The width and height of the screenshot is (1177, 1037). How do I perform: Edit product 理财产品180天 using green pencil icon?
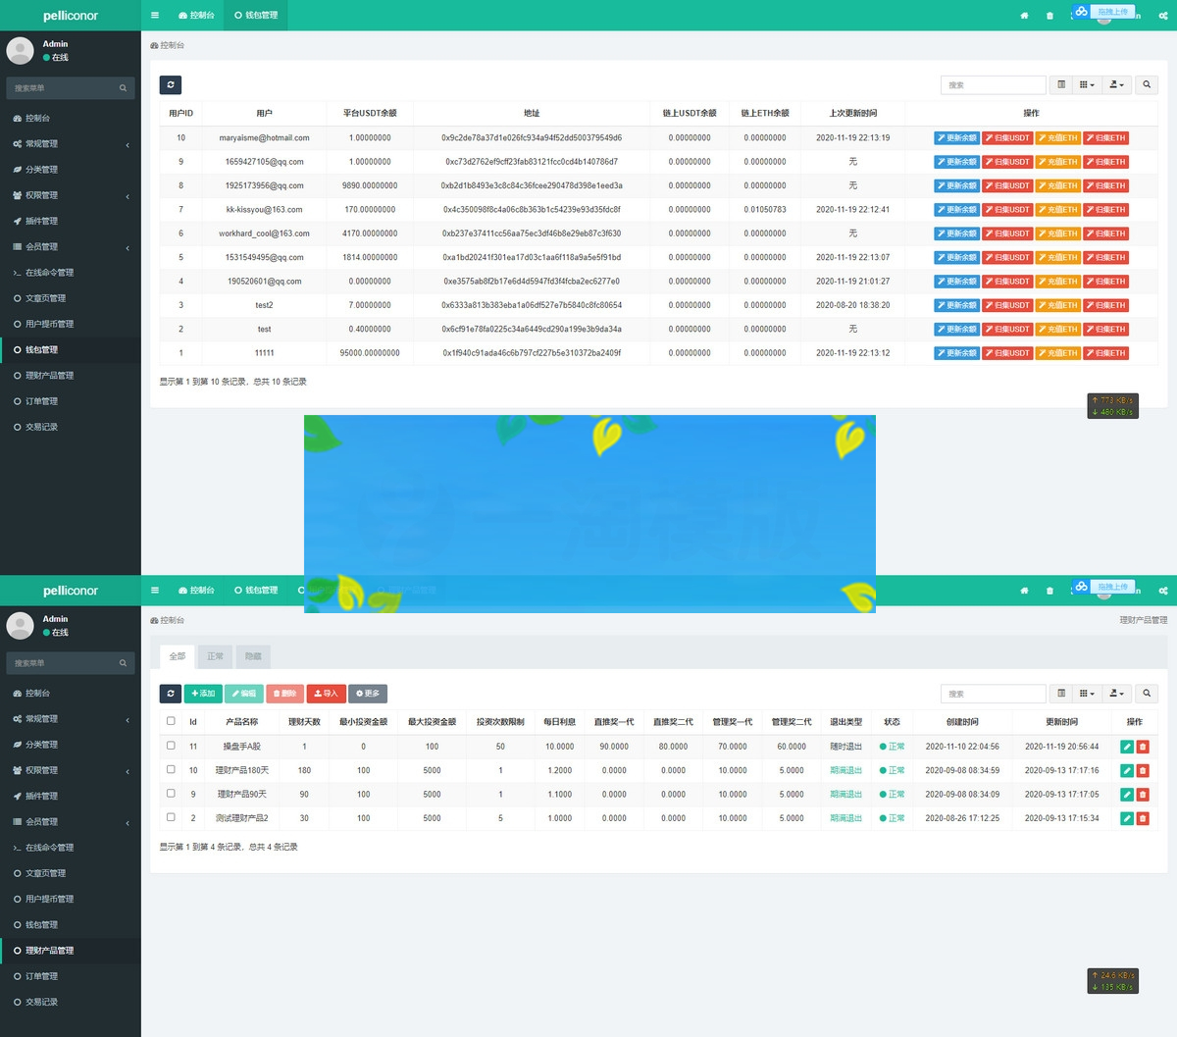tap(1127, 770)
